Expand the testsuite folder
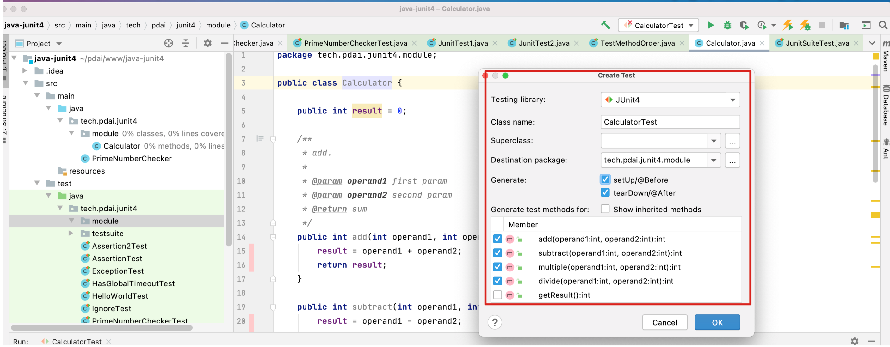Viewport: 890px width, 347px height. [71, 234]
